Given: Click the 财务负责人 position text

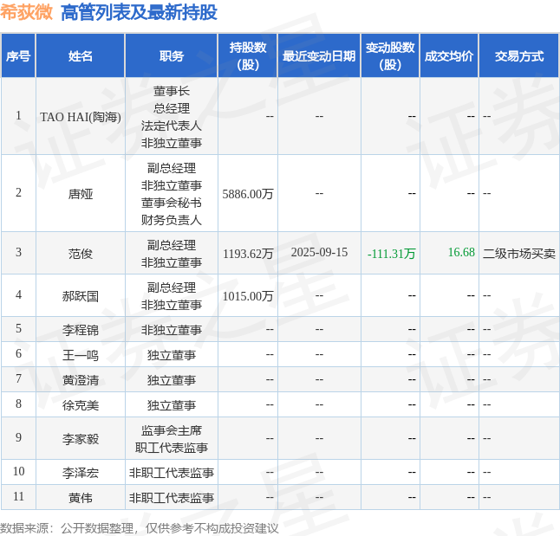Looking at the screenshot, I should point(172,220).
